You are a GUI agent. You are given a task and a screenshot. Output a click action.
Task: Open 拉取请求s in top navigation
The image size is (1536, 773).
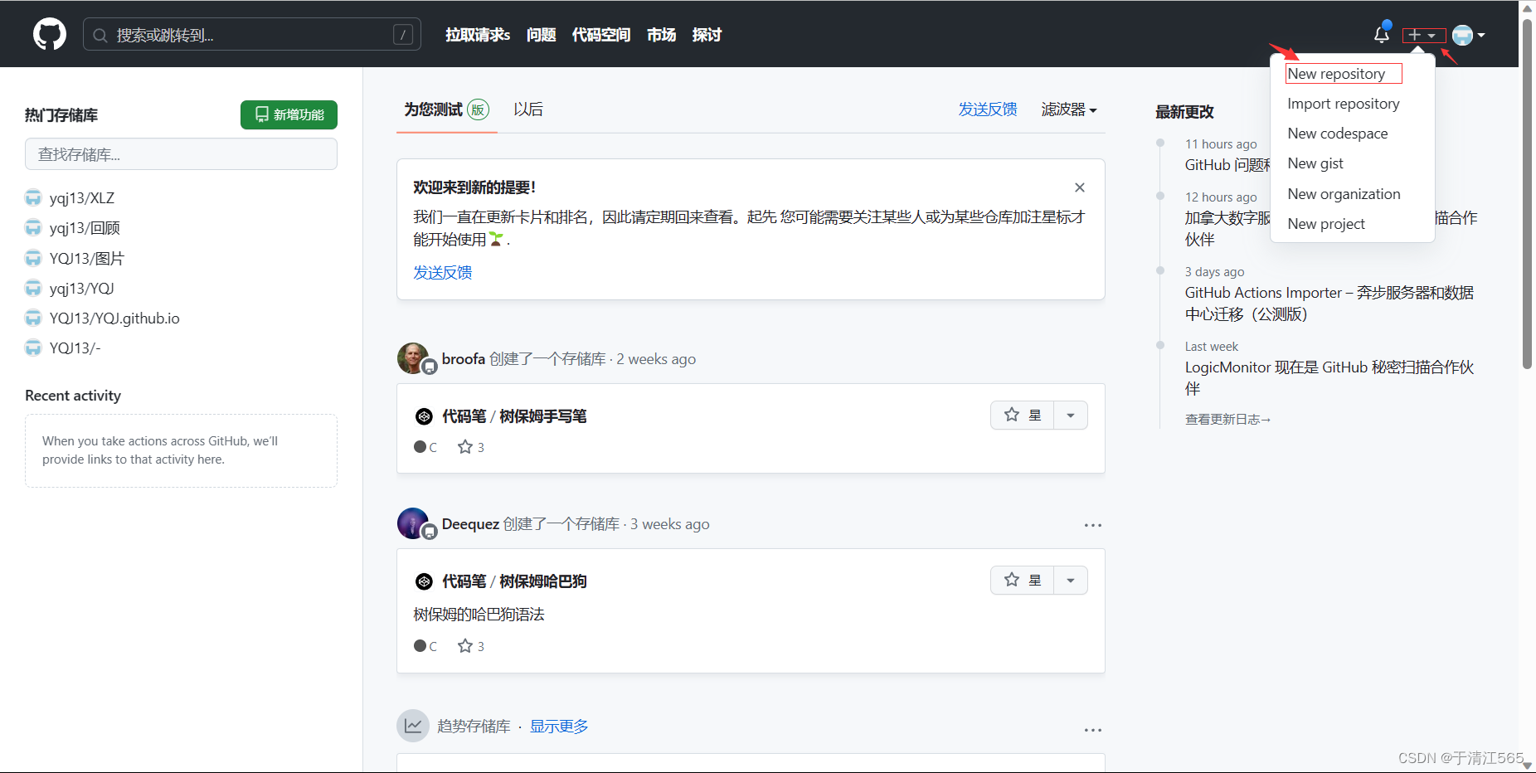click(x=478, y=35)
